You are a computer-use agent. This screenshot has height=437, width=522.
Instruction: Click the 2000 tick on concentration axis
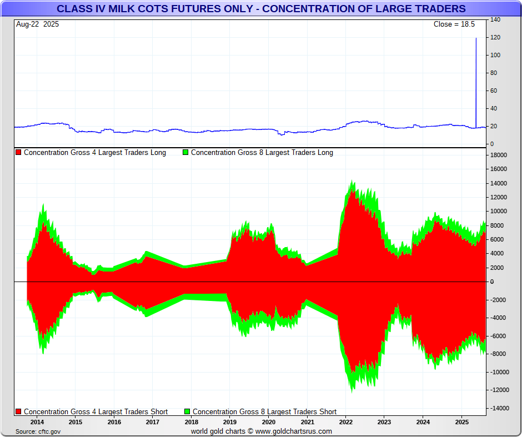497,268
